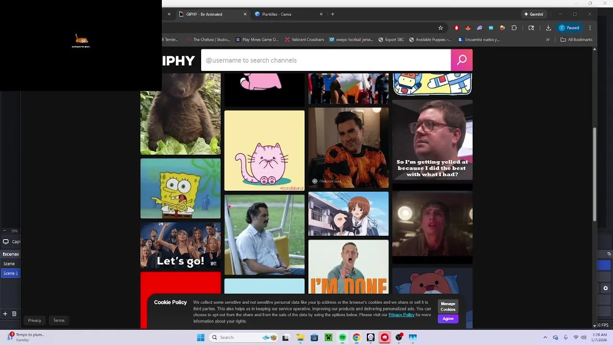This screenshot has width=613, height=345.
Task: Click the Gemini button in Chrome
Action: (534, 14)
